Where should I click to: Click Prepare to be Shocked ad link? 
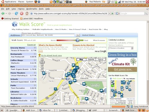[x=83, y=45]
